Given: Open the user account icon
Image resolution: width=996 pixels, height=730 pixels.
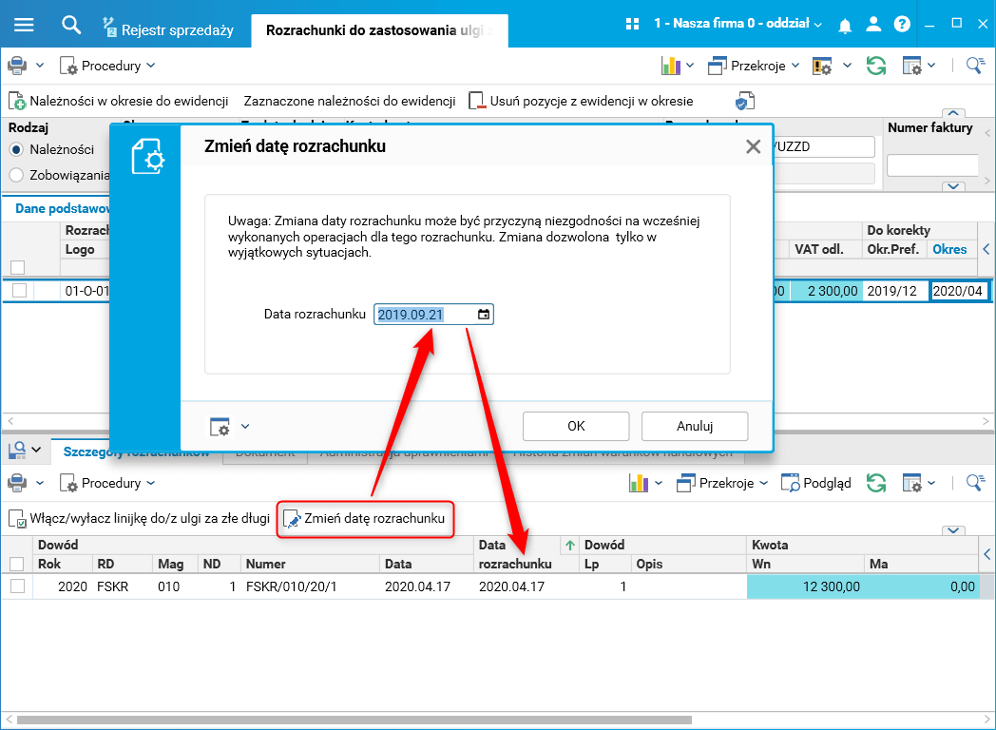Looking at the screenshot, I should [873, 24].
